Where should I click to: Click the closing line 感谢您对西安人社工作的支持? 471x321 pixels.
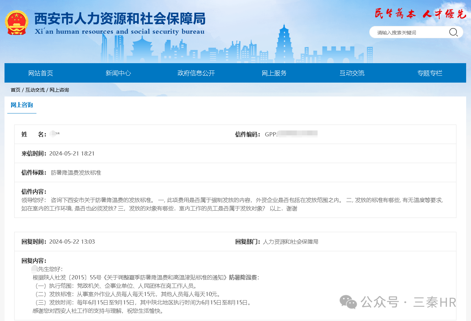98,311
